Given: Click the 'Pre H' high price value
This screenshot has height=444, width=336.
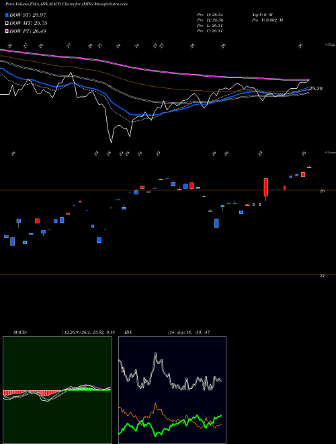Looking at the screenshot, I should click(210, 20).
